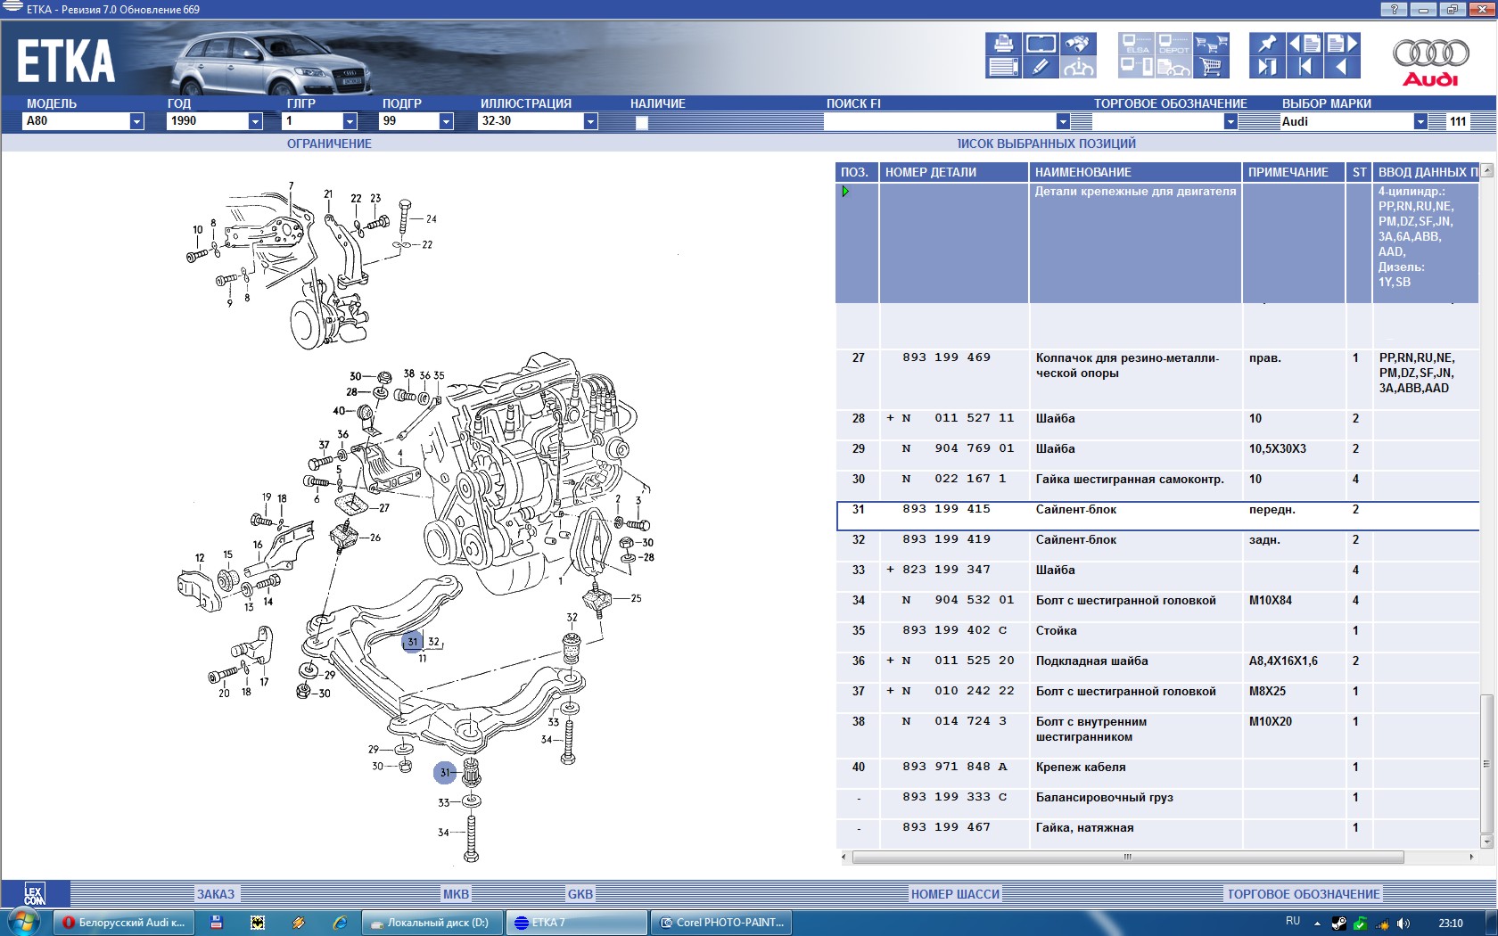Open the ВЫБОР МАРКИ Audi dropdown

tap(1420, 121)
